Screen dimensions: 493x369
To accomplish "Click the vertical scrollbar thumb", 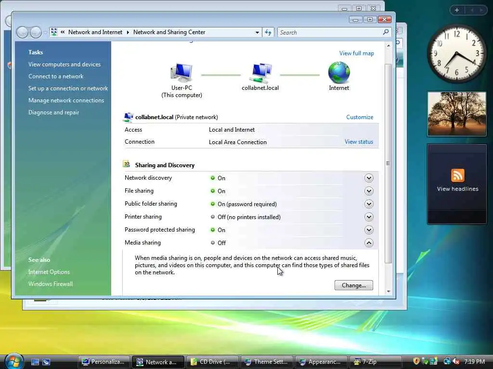I will click(389, 163).
